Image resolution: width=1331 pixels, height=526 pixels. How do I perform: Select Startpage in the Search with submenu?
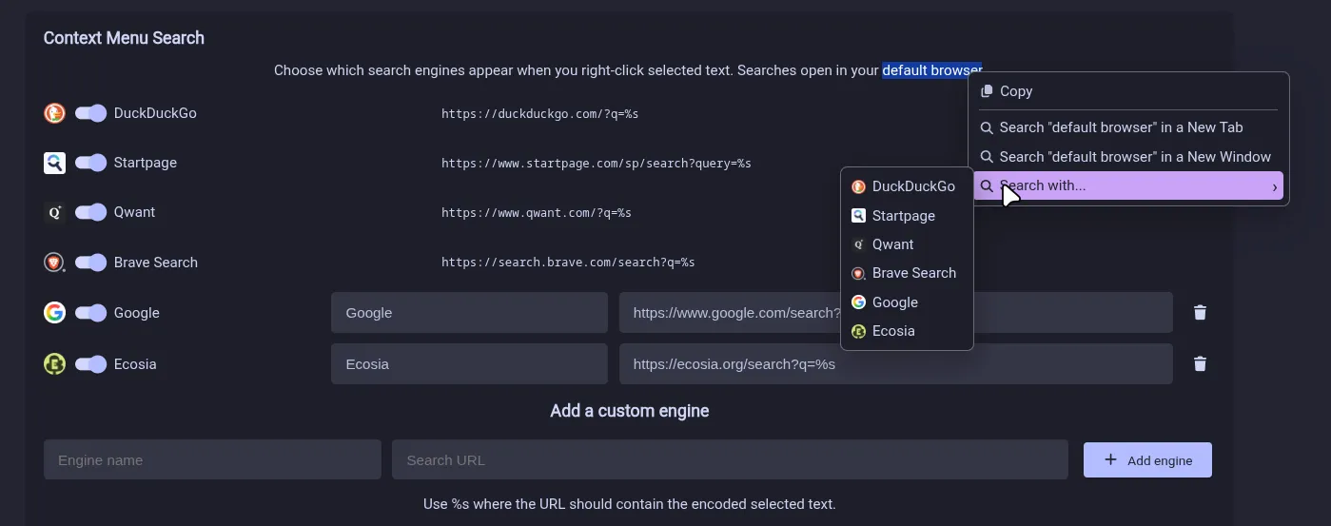click(x=907, y=216)
